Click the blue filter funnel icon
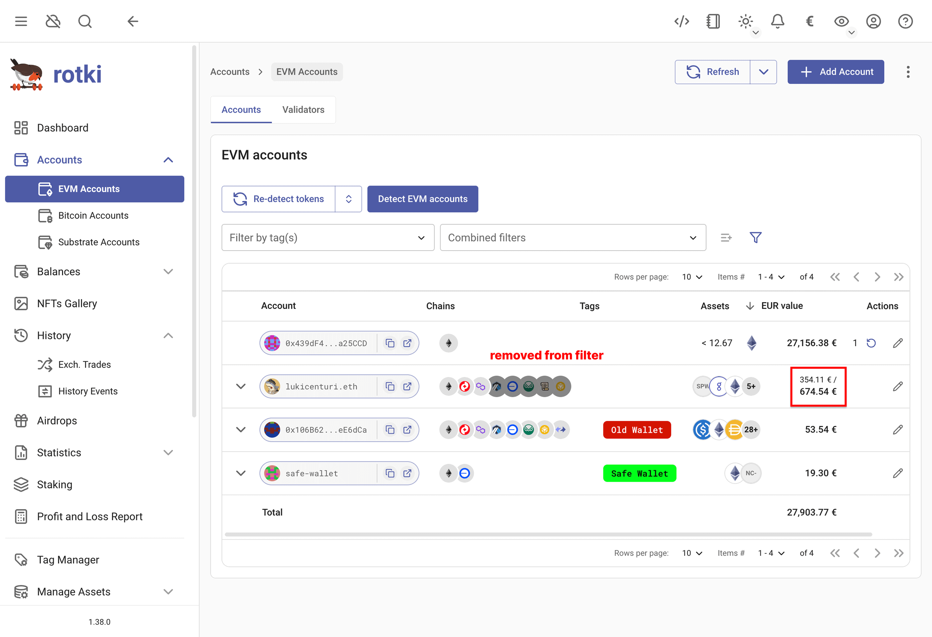Viewport: 932px width, 637px height. pos(755,237)
